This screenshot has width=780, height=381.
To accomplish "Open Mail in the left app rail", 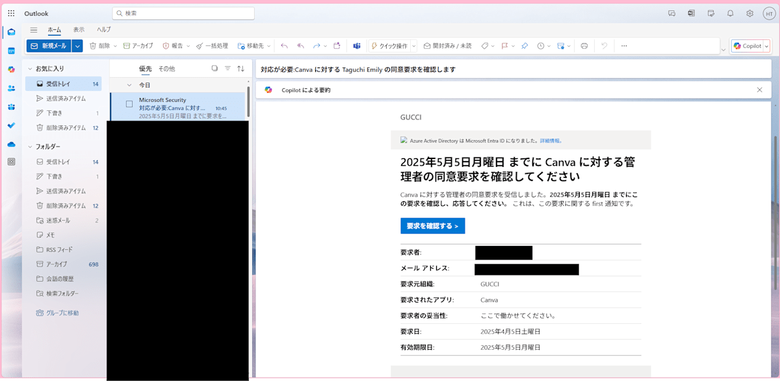I will coord(11,32).
